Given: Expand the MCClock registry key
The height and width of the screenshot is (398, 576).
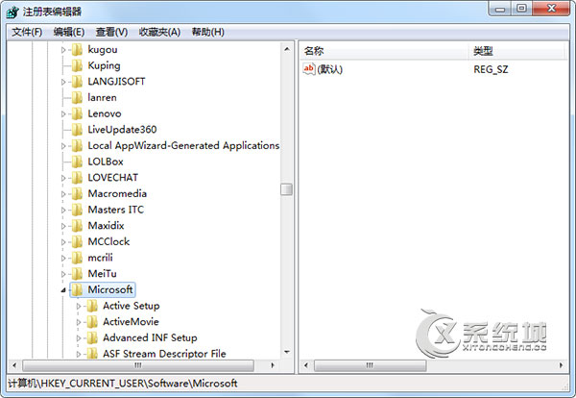Looking at the screenshot, I should (x=63, y=241).
